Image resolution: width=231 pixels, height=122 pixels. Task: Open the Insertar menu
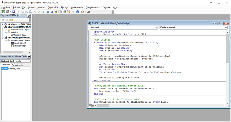click(x=31, y=7)
